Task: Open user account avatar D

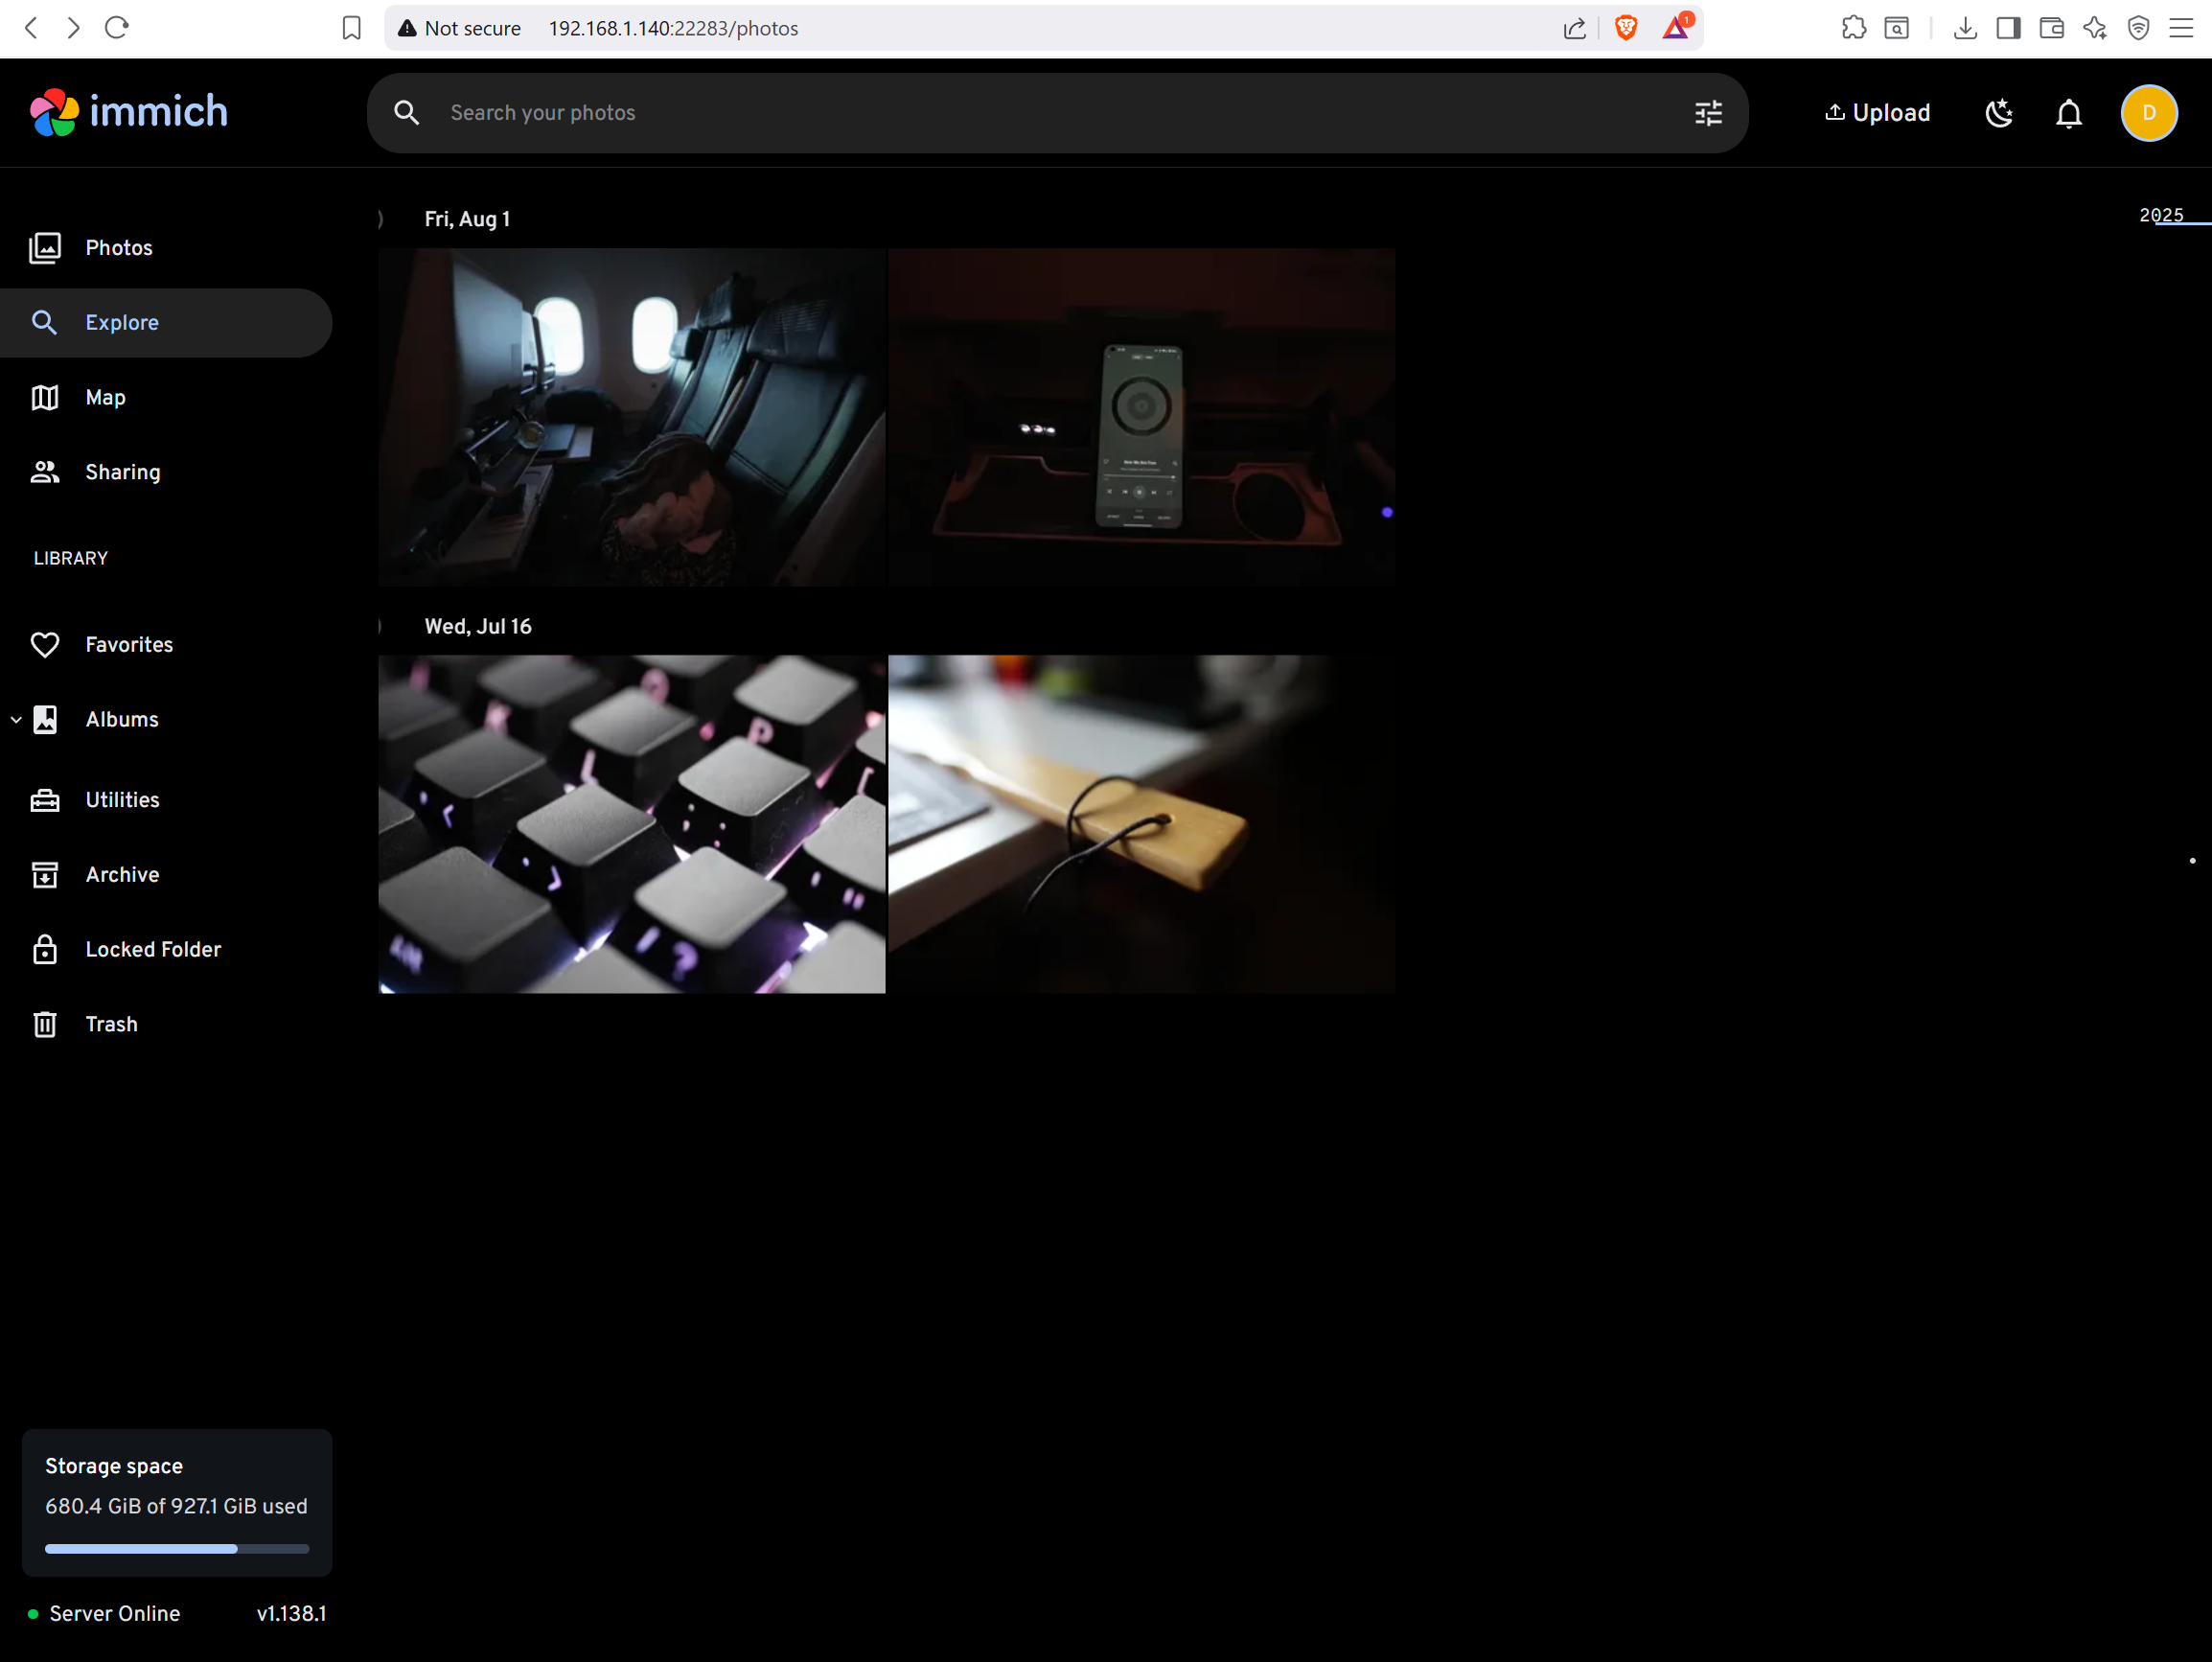Action: 2148,113
